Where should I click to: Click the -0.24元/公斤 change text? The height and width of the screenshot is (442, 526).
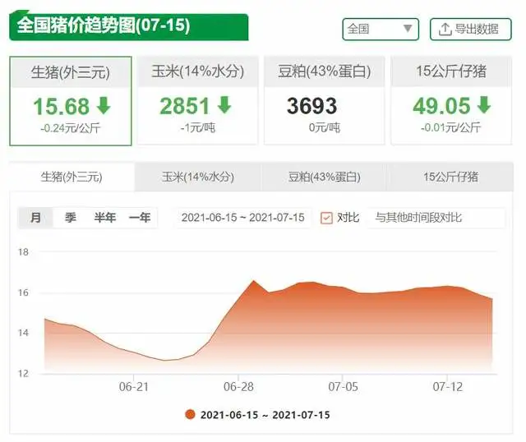pyautogui.click(x=71, y=128)
